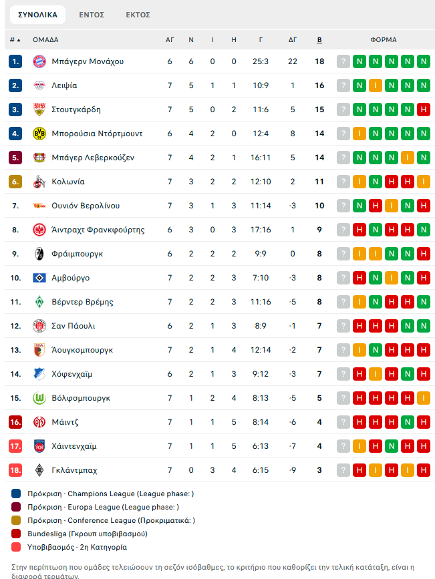Click the blue Champions League legend swatch
435x579 pixels.
pos(16,494)
